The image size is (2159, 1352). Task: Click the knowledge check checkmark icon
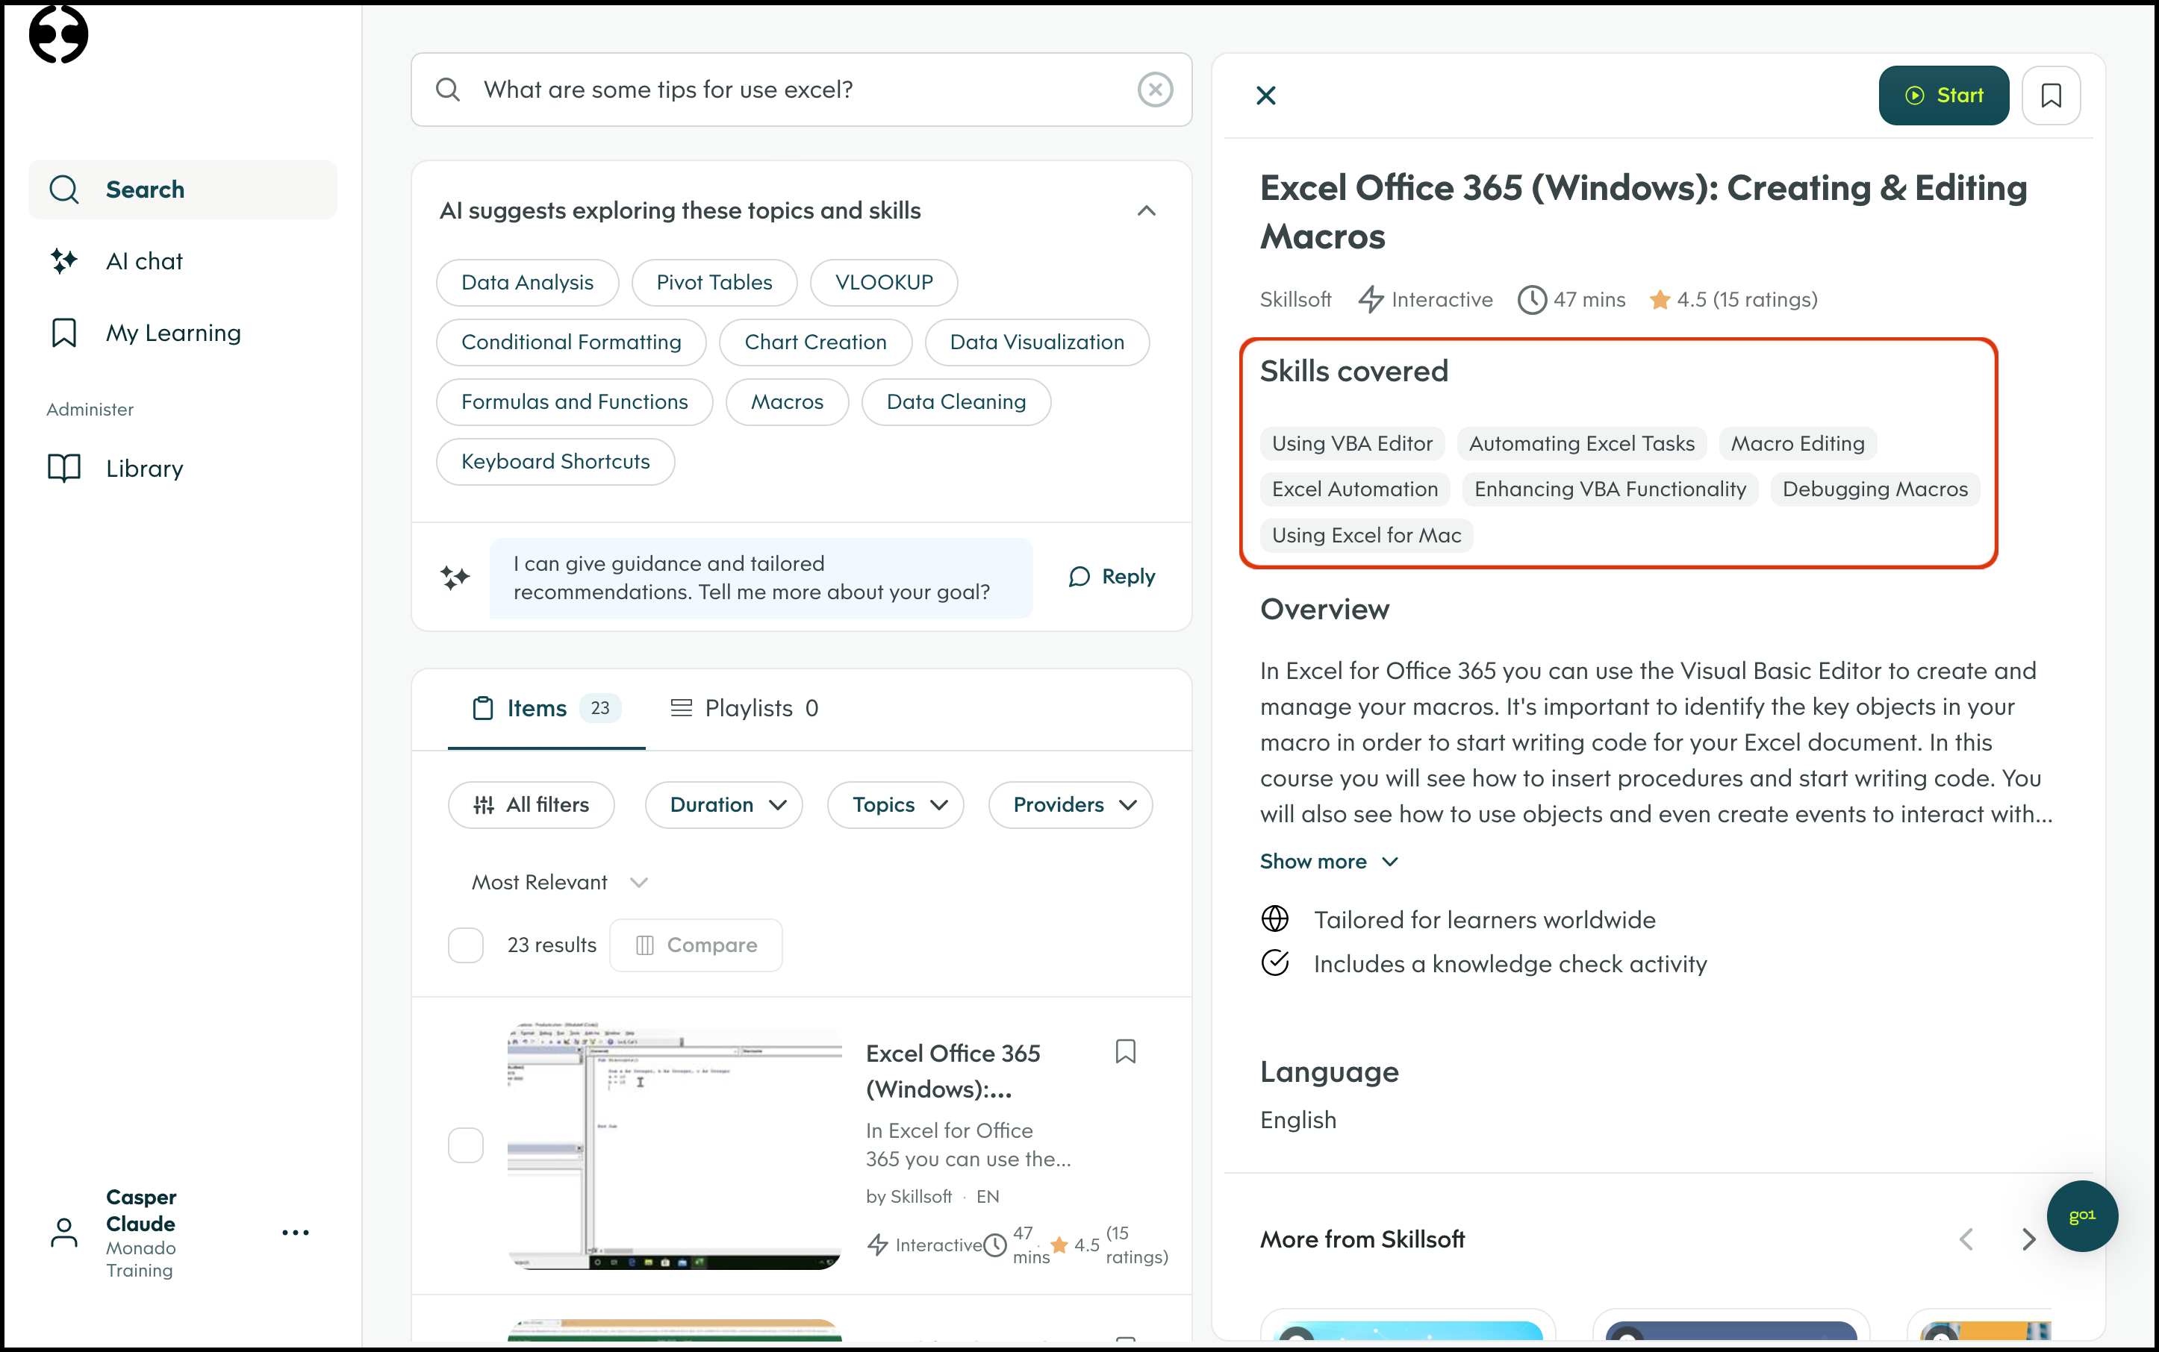[1275, 963]
